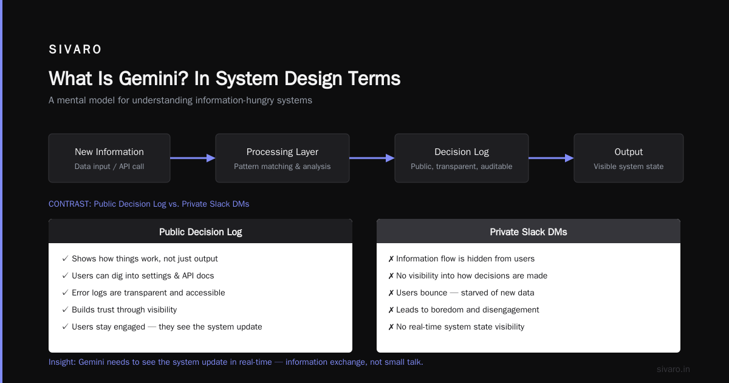Click 'Users stay engaged' list item
The height and width of the screenshot is (383, 729).
pyautogui.click(x=162, y=326)
